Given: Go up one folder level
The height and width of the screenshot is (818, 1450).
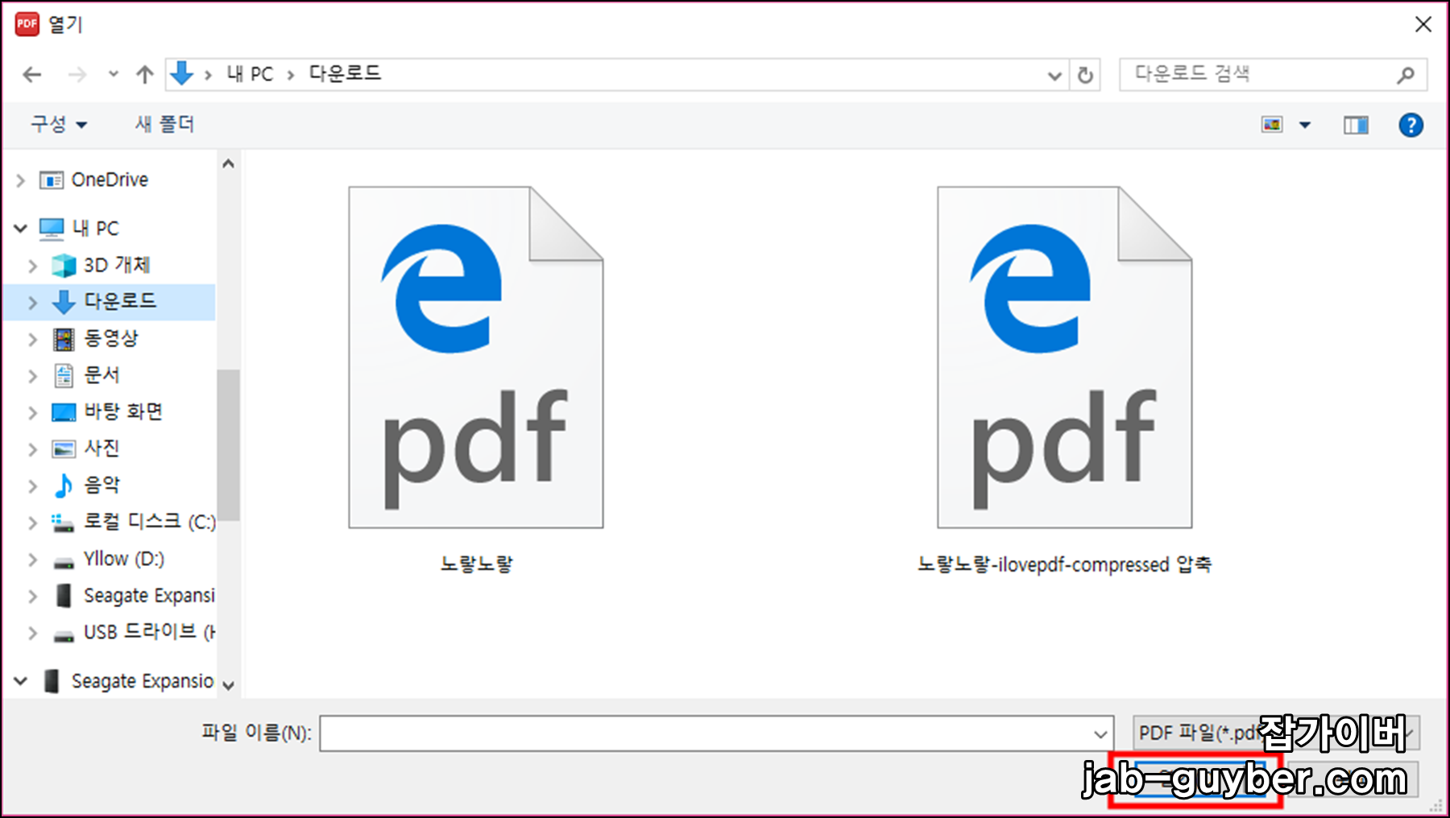Looking at the screenshot, I should [x=145, y=75].
